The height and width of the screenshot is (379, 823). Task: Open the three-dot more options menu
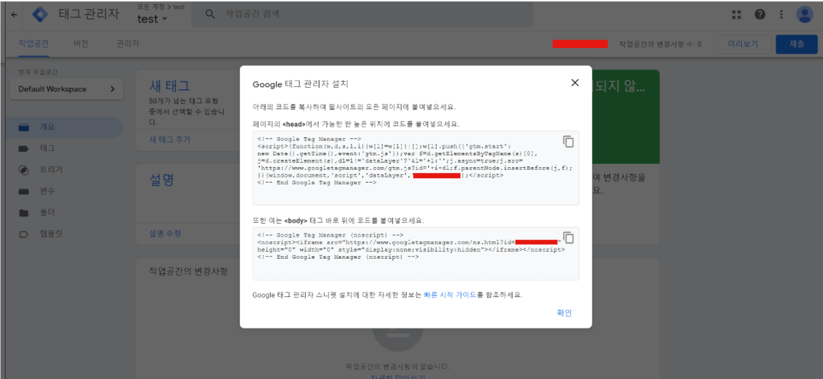(x=781, y=14)
